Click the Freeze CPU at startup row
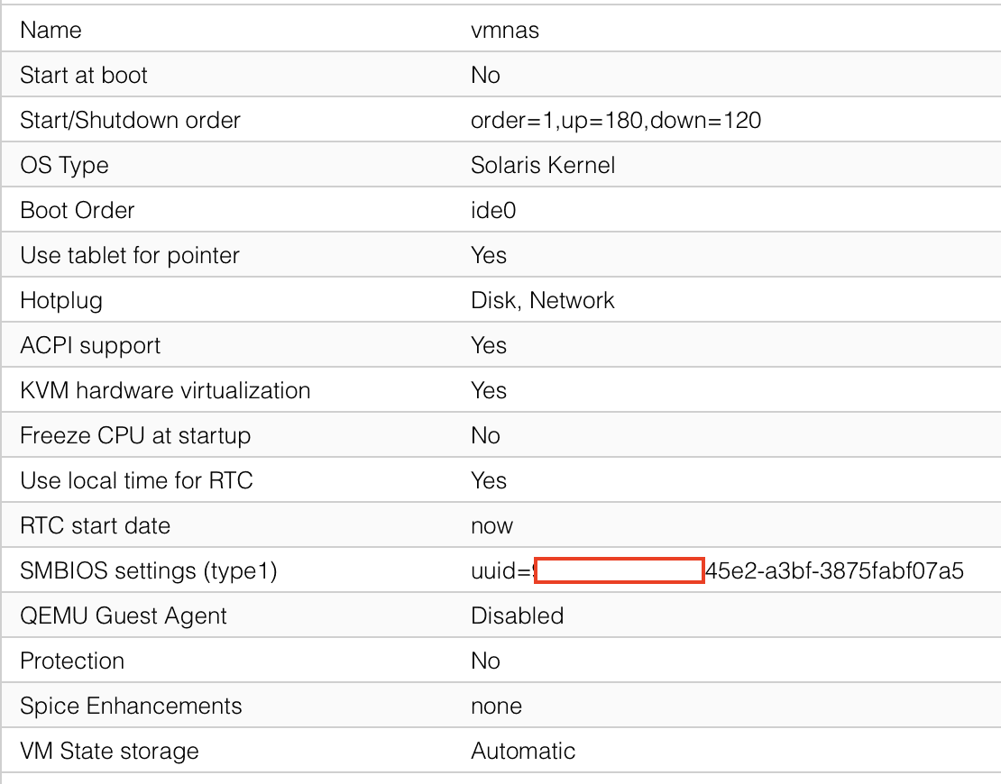1001x784 pixels. (135, 435)
